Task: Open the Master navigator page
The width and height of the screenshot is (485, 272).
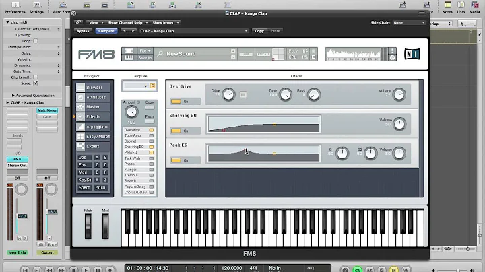Action: (x=93, y=107)
